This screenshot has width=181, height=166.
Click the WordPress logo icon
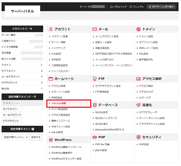(51, 140)
